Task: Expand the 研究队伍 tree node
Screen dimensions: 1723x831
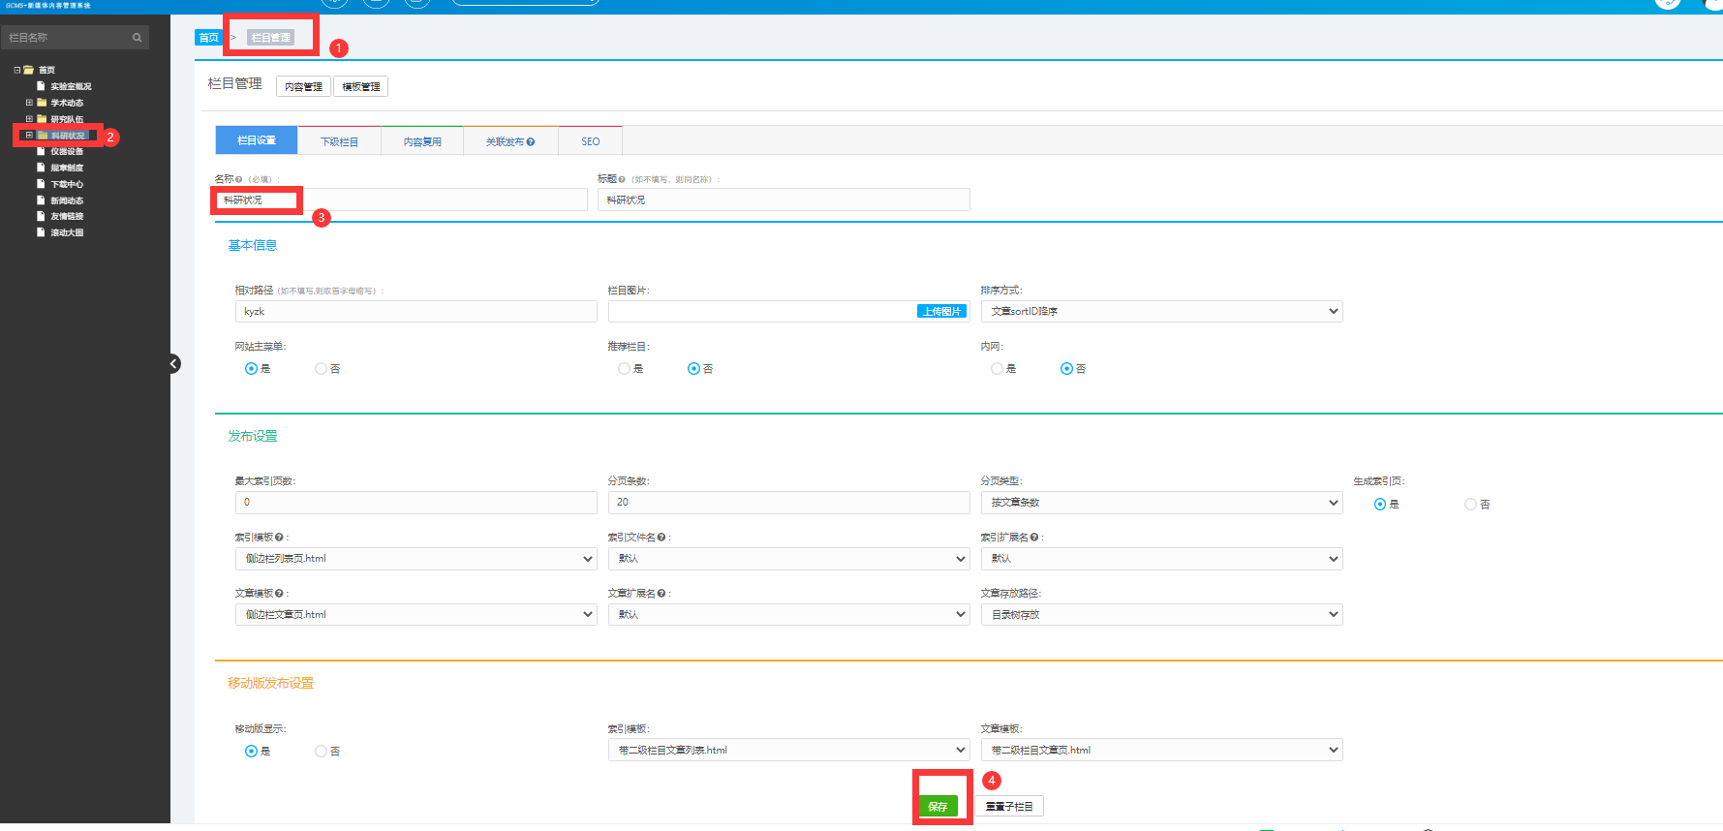Action: 29,119
